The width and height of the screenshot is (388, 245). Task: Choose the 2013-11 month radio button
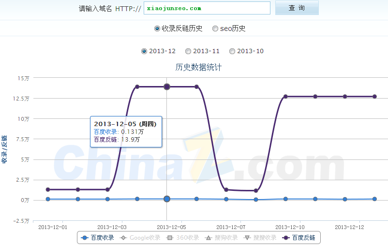point(188,51)
